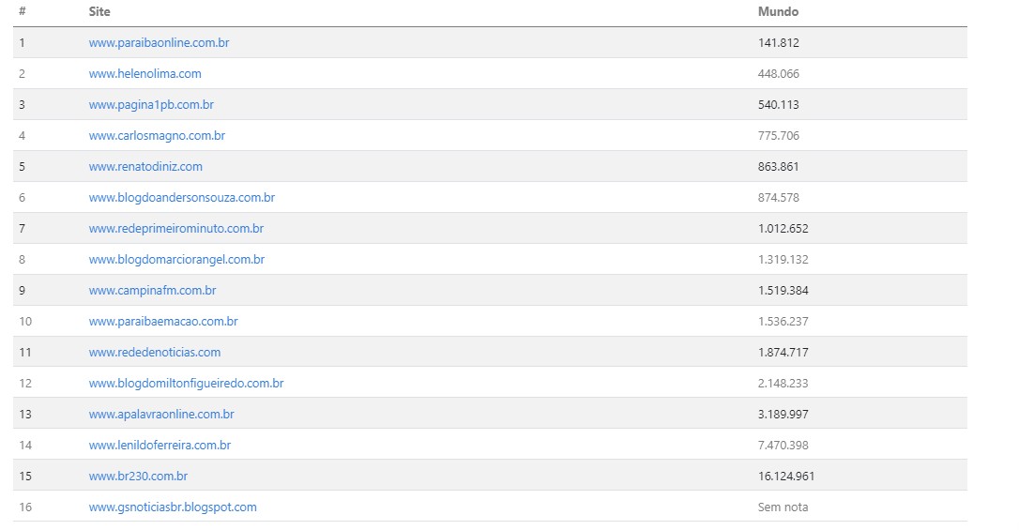Select the Sem nota cell in row 16

click(x=783, y=507)
